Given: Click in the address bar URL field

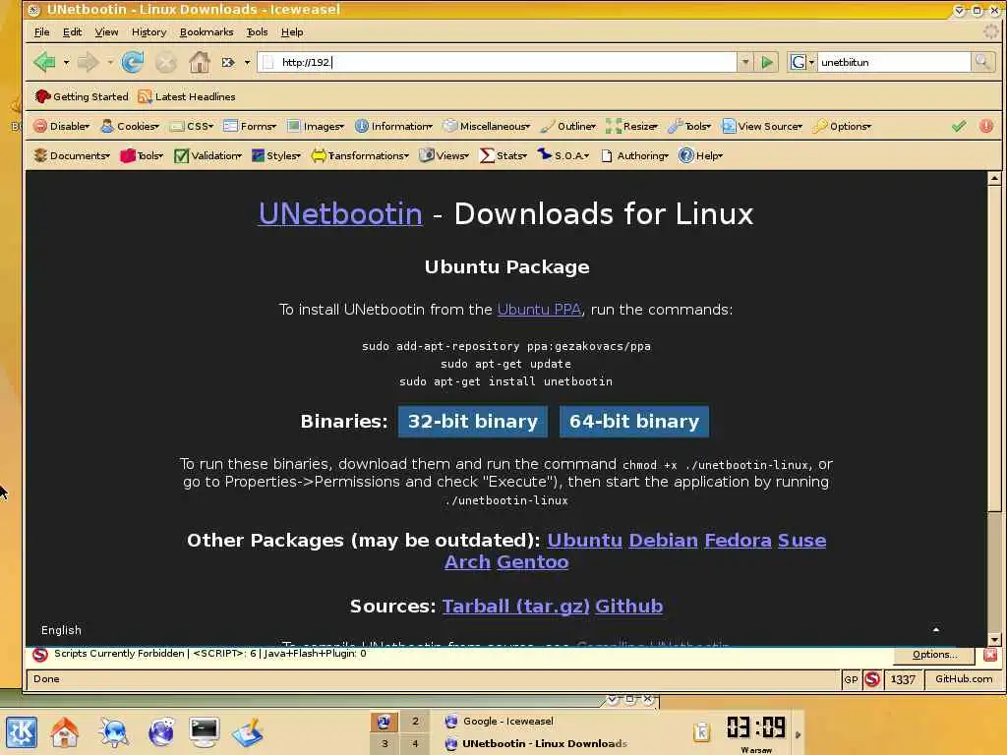Looking at the screenshot, I should click(498, 62).
